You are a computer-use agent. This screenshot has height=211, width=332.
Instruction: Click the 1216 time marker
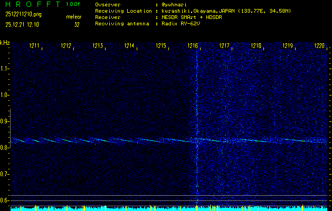click(192, 46)
